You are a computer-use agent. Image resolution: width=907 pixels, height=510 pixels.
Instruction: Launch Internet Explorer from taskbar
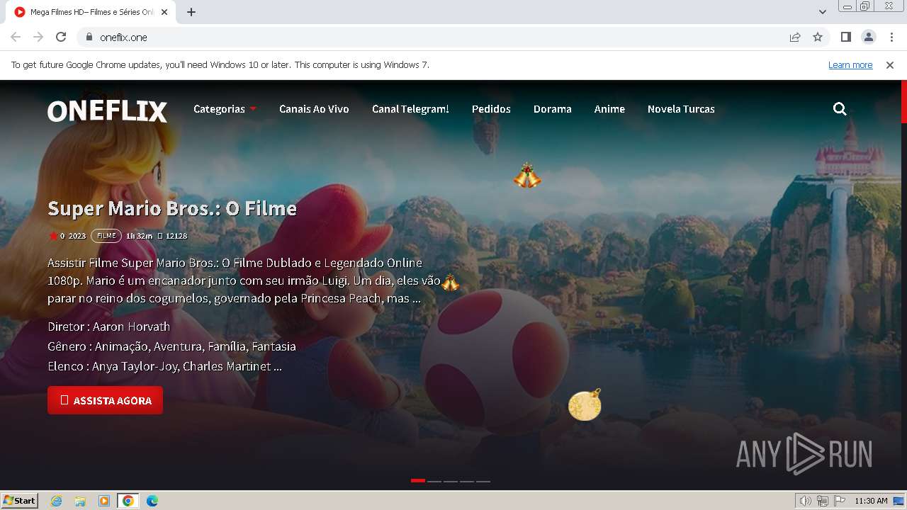tap(57, 501)
